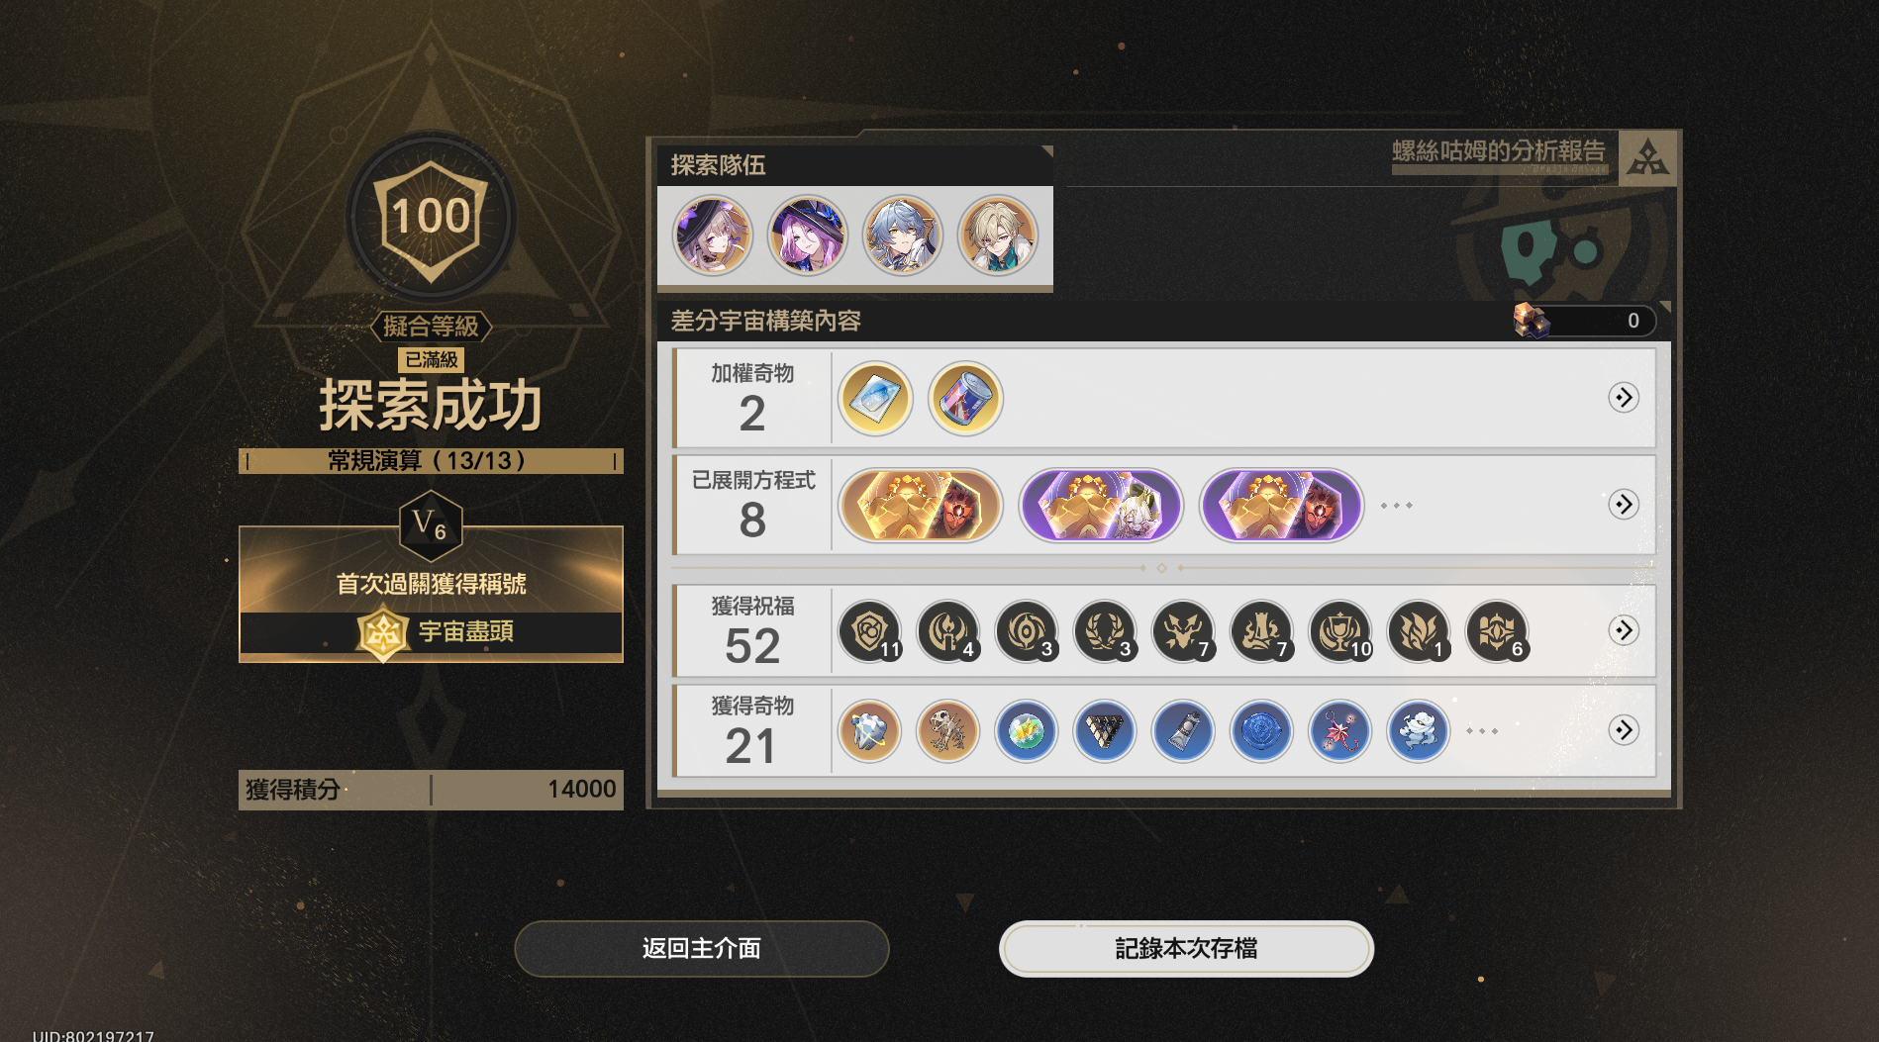
Task: Expand the 獲得奇物 row details arrow
Action: click(x=1624, y=730)
